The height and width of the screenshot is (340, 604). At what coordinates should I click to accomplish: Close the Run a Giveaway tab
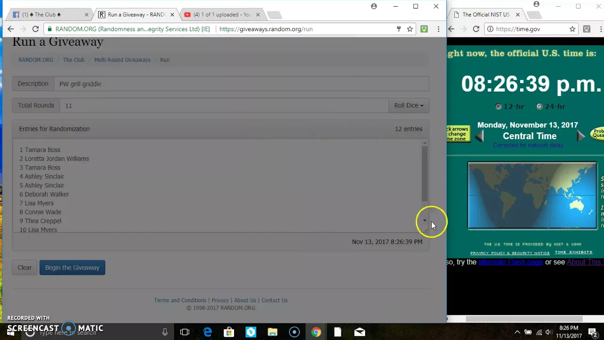pyautogui.click(x=172, y=15)
